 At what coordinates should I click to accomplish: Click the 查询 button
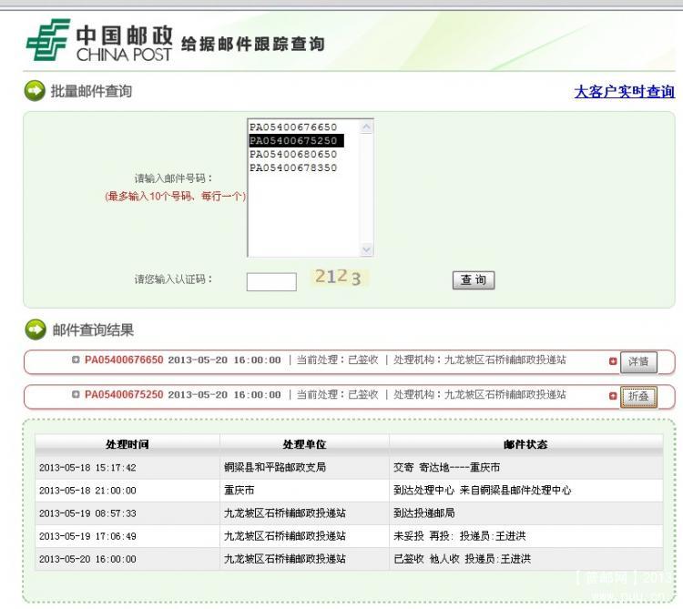tap(474, 279)
